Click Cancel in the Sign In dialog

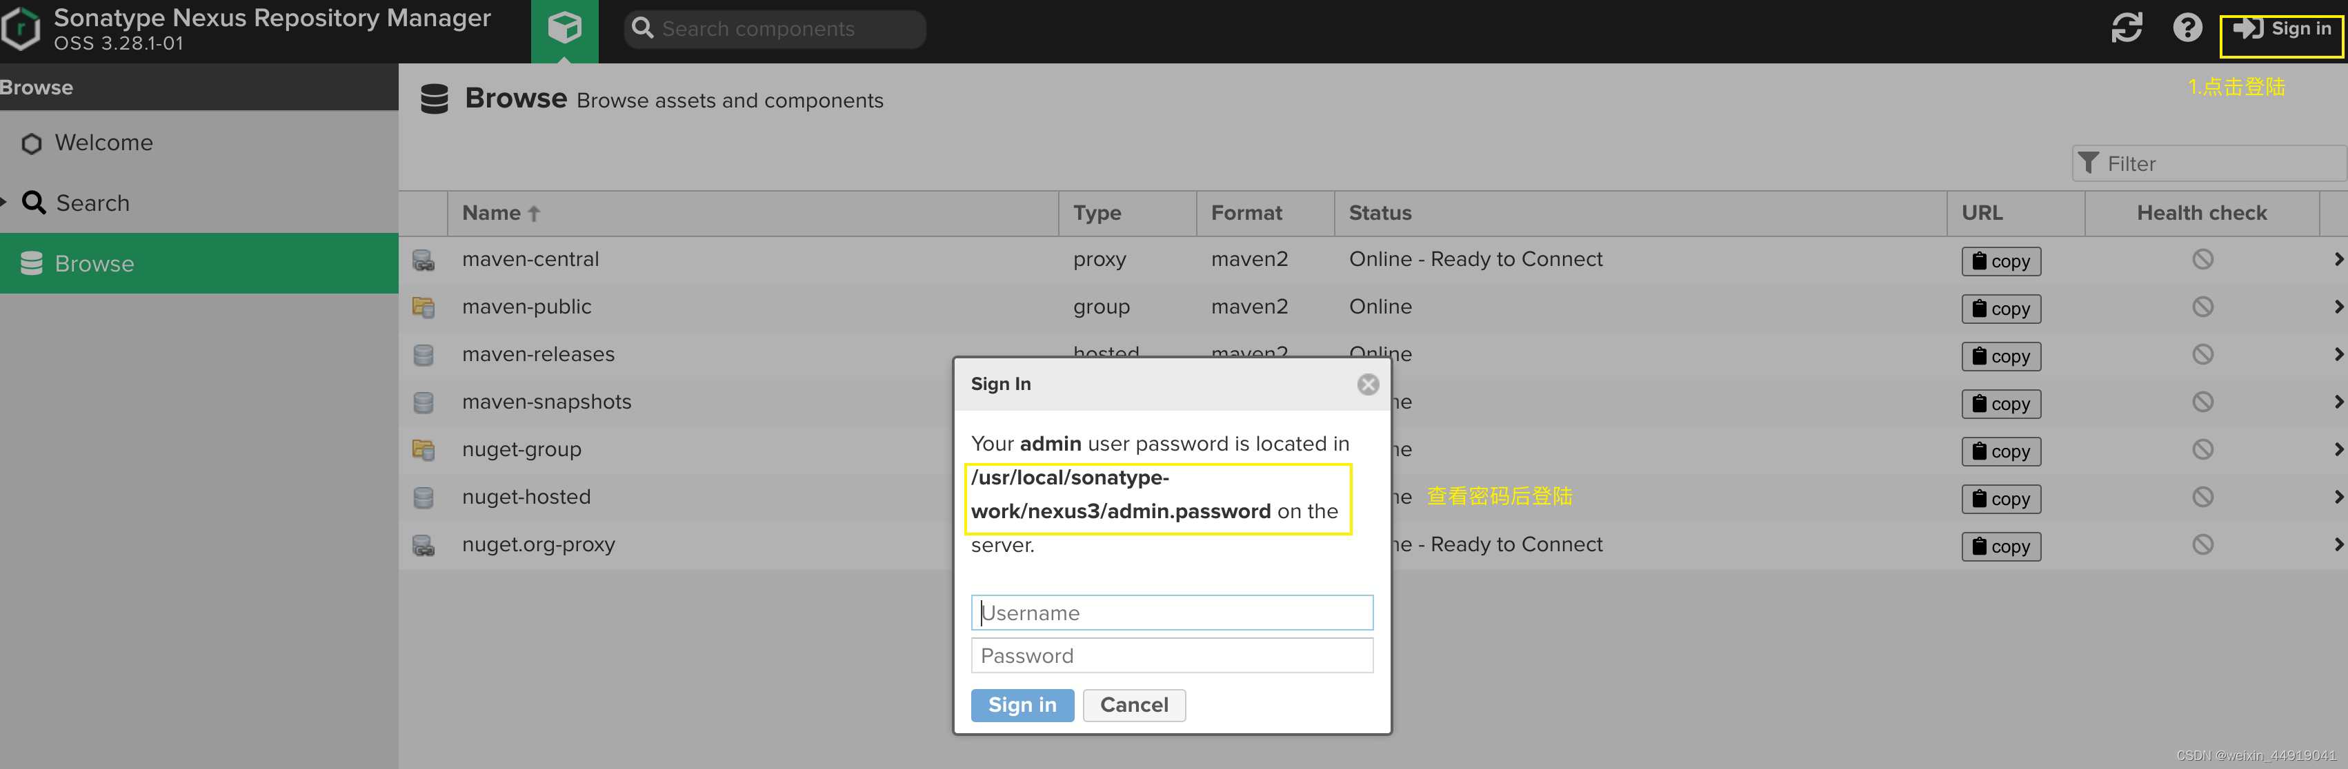click(x=1133, y=704)
